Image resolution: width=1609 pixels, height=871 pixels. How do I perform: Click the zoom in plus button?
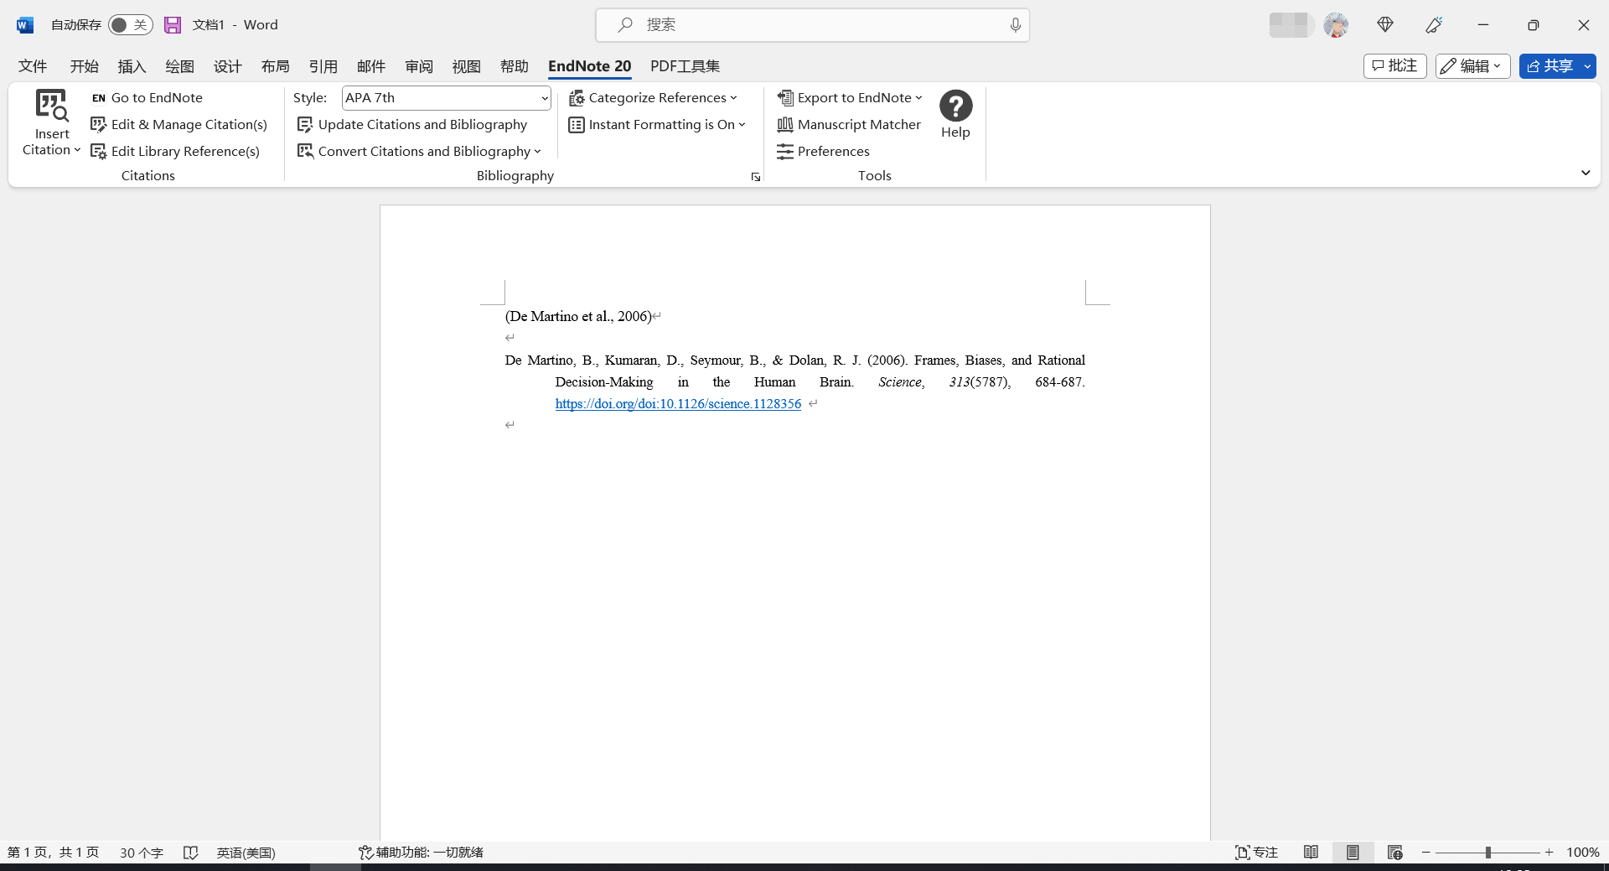point(1549,853)
